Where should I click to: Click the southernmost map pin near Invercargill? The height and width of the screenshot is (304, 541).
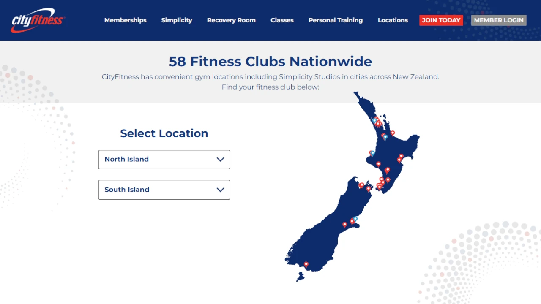tap(306, 265)
